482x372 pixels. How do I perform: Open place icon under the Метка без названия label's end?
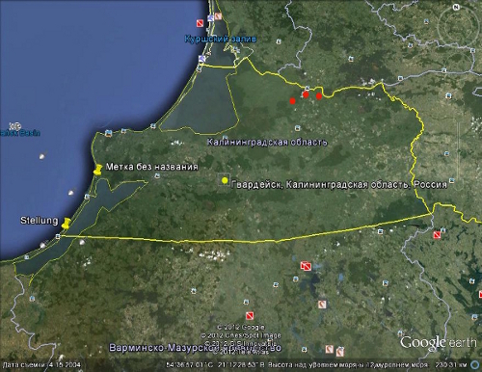pyautogui.click(x=157, y=175)
